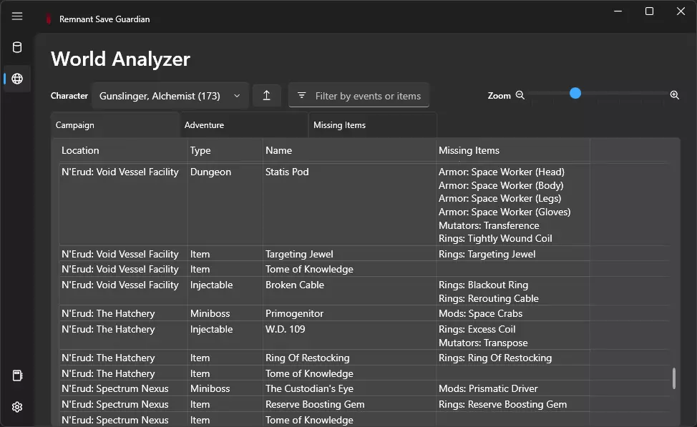Click the zoom in magnifier icon
The width and height of the screenshot is (697, 427).
pyautogui.click(x=674, y=95)
